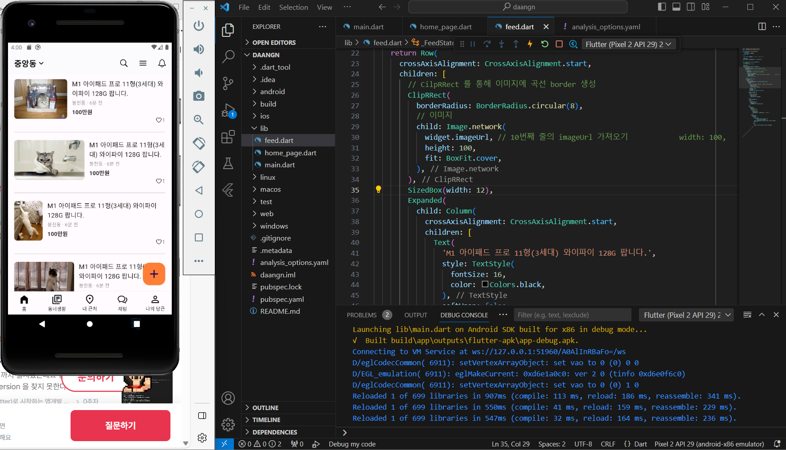Toggle the primary side bar layout
Viewport: 786px width, 450px height.
662,7
